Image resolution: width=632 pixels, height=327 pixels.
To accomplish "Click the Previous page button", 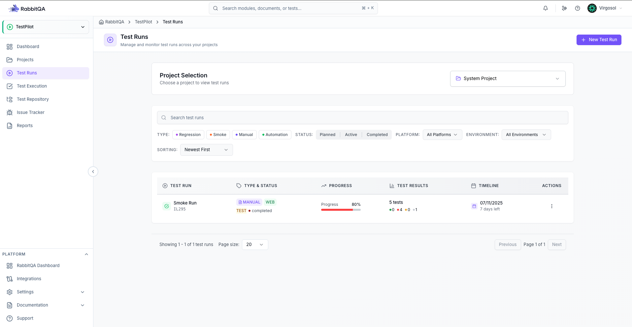I will [508, 245].
